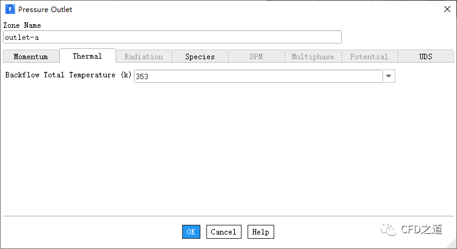The image size is (457, 249).
Task: Click the Pressure Outlet title bar text
Action: 45,10
